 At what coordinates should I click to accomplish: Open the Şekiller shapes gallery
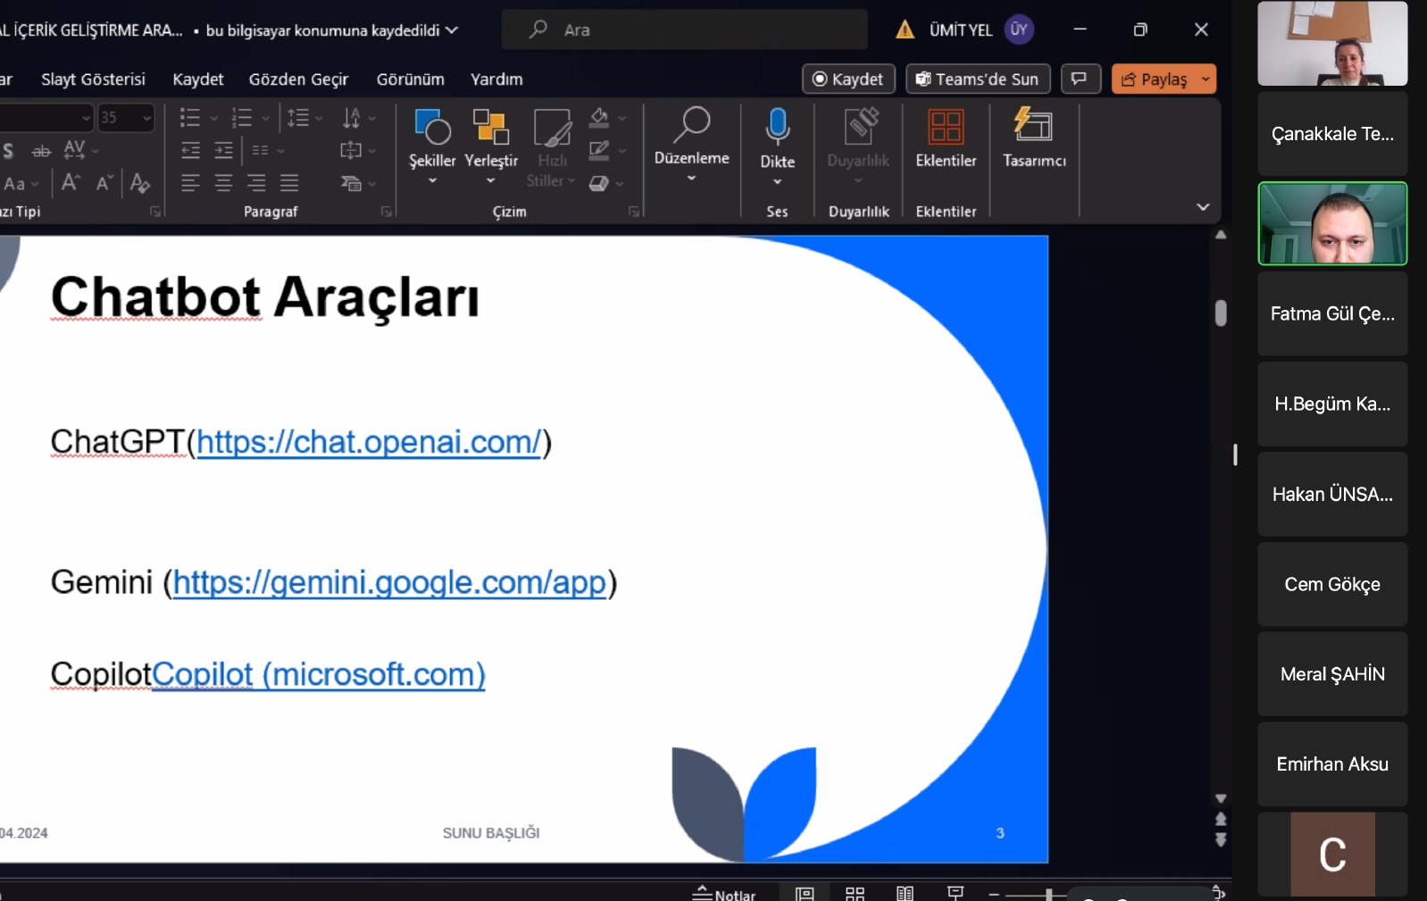432,146
